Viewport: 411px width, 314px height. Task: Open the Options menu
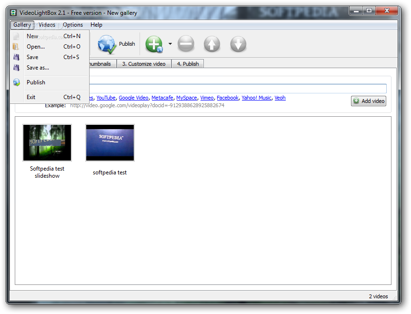(73, 25)
